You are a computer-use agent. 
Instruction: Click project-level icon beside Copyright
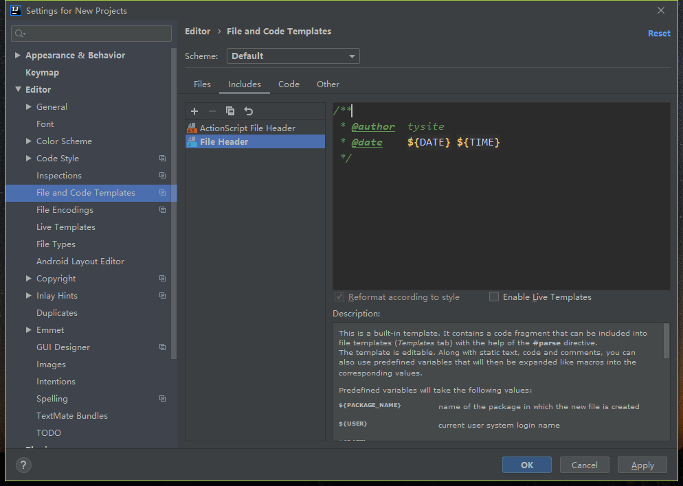[162, 279]
